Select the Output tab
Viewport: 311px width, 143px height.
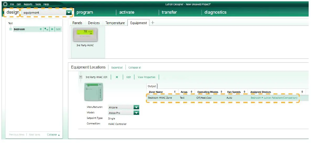click(x=152, y=86)
